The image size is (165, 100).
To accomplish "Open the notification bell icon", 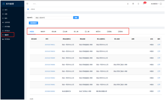I will click(138, 4).
